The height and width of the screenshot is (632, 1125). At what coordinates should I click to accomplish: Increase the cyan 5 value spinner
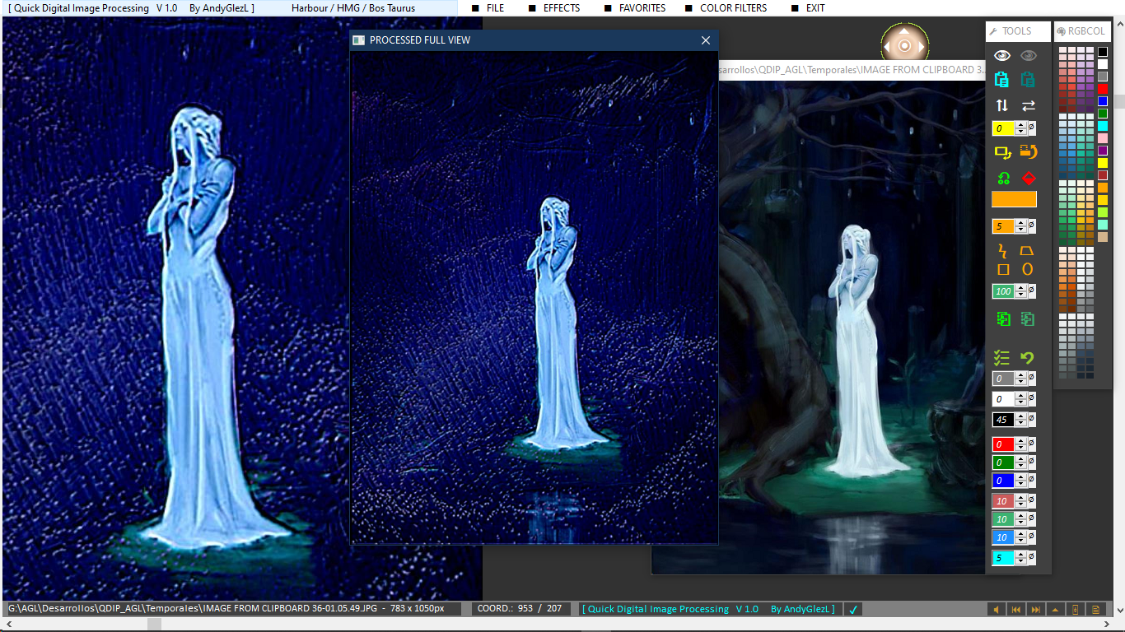pyautogui.click(x=1021, y=555)
